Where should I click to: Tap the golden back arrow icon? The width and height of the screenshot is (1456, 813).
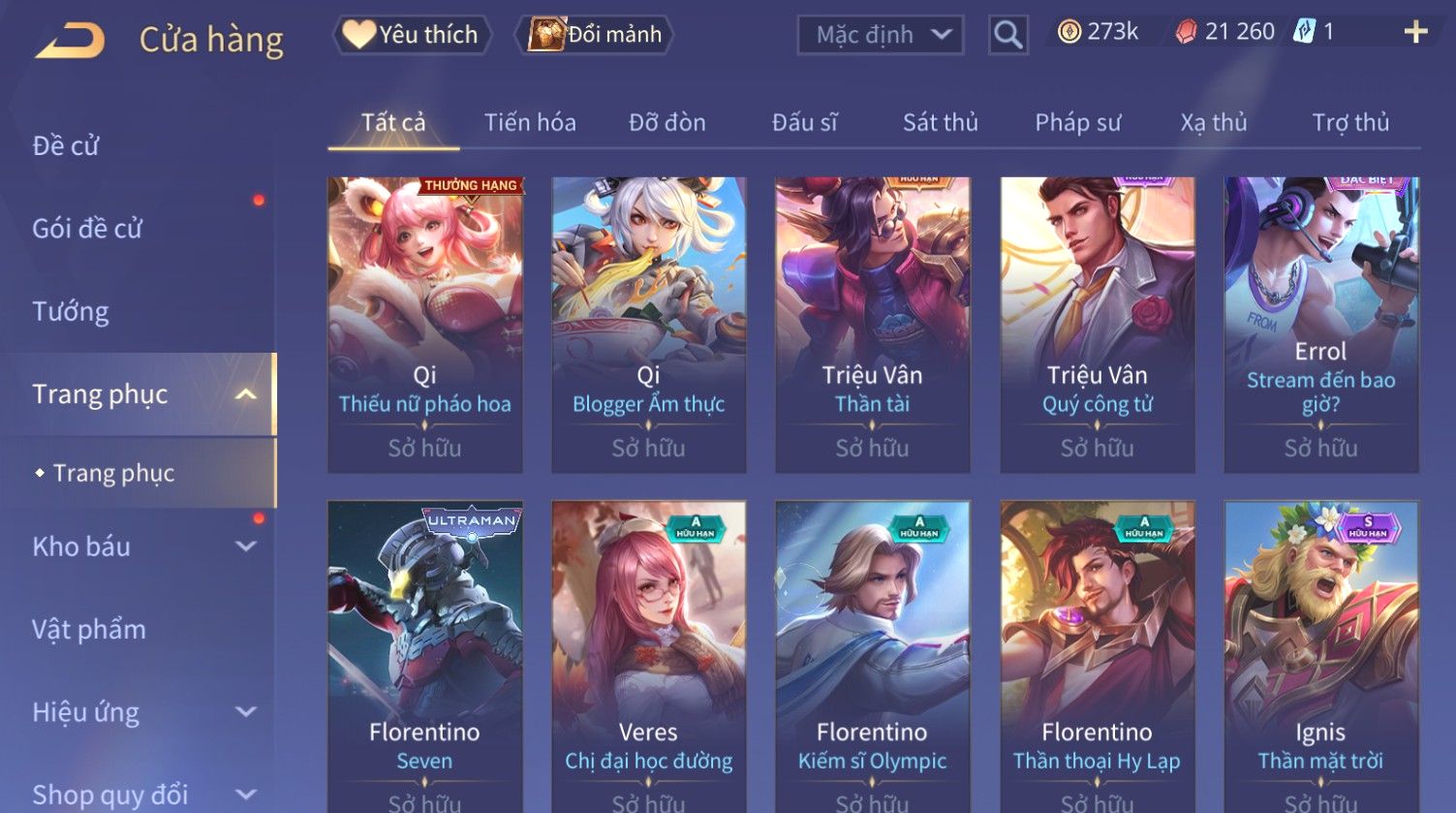[70, 41]
